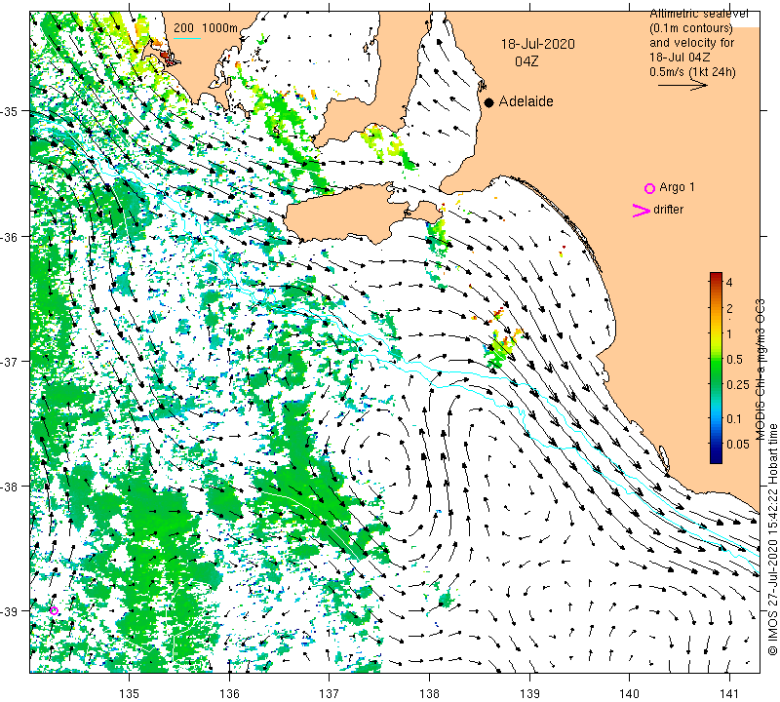Click latitude axis label -38
This screenshot has width=780, height=702.
tap(10, 487)
